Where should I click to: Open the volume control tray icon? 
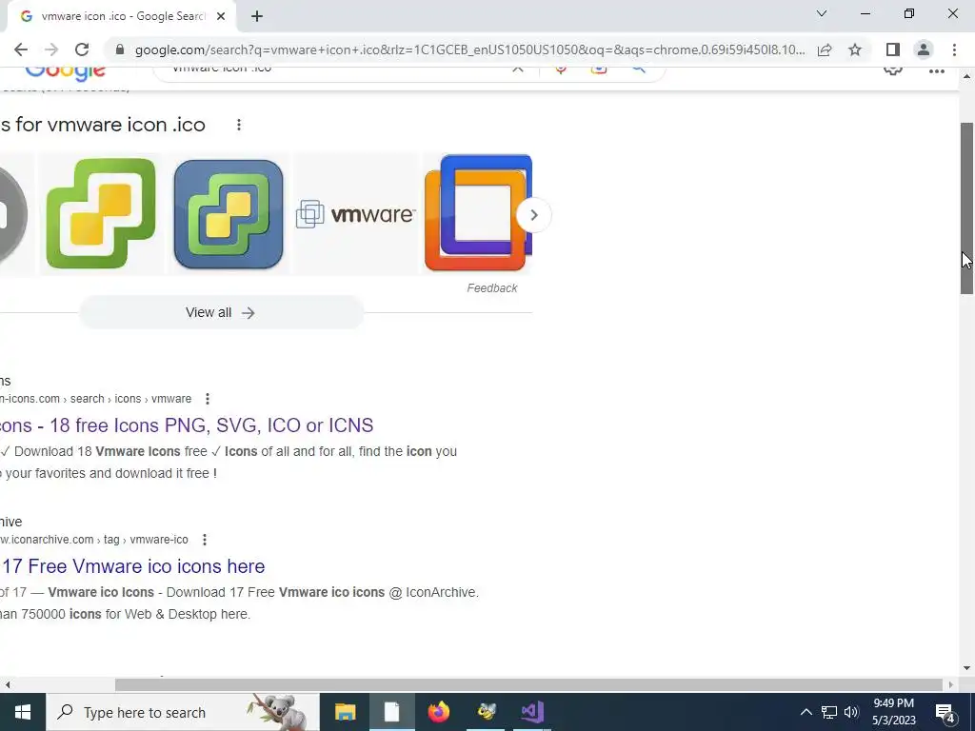(x=851, y=712)
